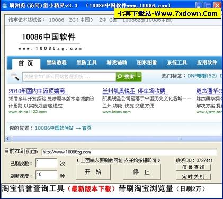Minimize the window from the title bar
Image resolution: width=223 pixels, height=199 pixels.
tap(199, 6)
